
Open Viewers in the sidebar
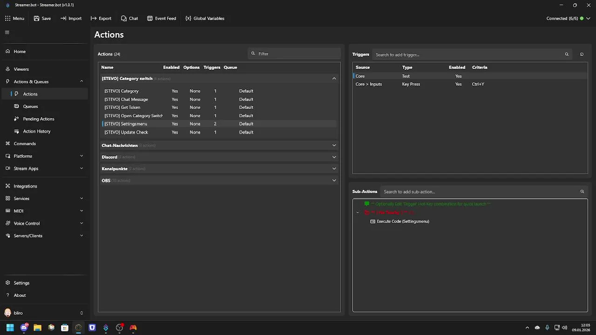pyautogui.click(x=44, y=69)
